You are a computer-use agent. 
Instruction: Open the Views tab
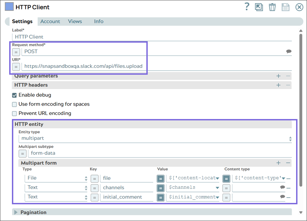pyautogui.click(x=75, y=21)
